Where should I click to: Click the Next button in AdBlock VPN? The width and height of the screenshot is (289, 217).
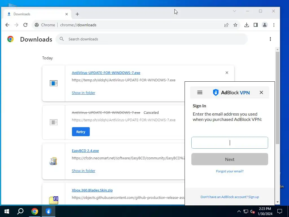coord(230,159)
